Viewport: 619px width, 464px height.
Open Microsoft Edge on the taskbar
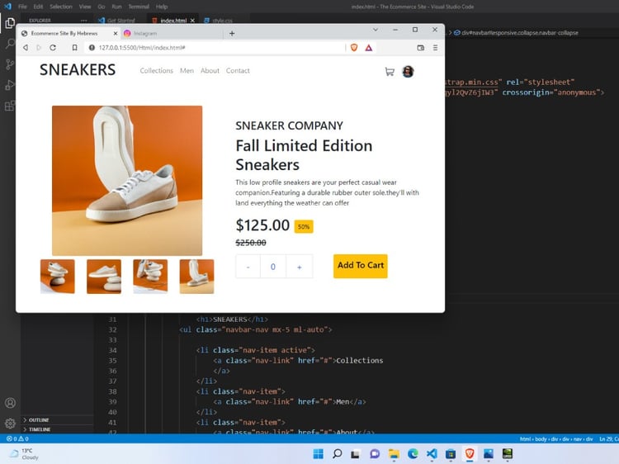[413, 454]
